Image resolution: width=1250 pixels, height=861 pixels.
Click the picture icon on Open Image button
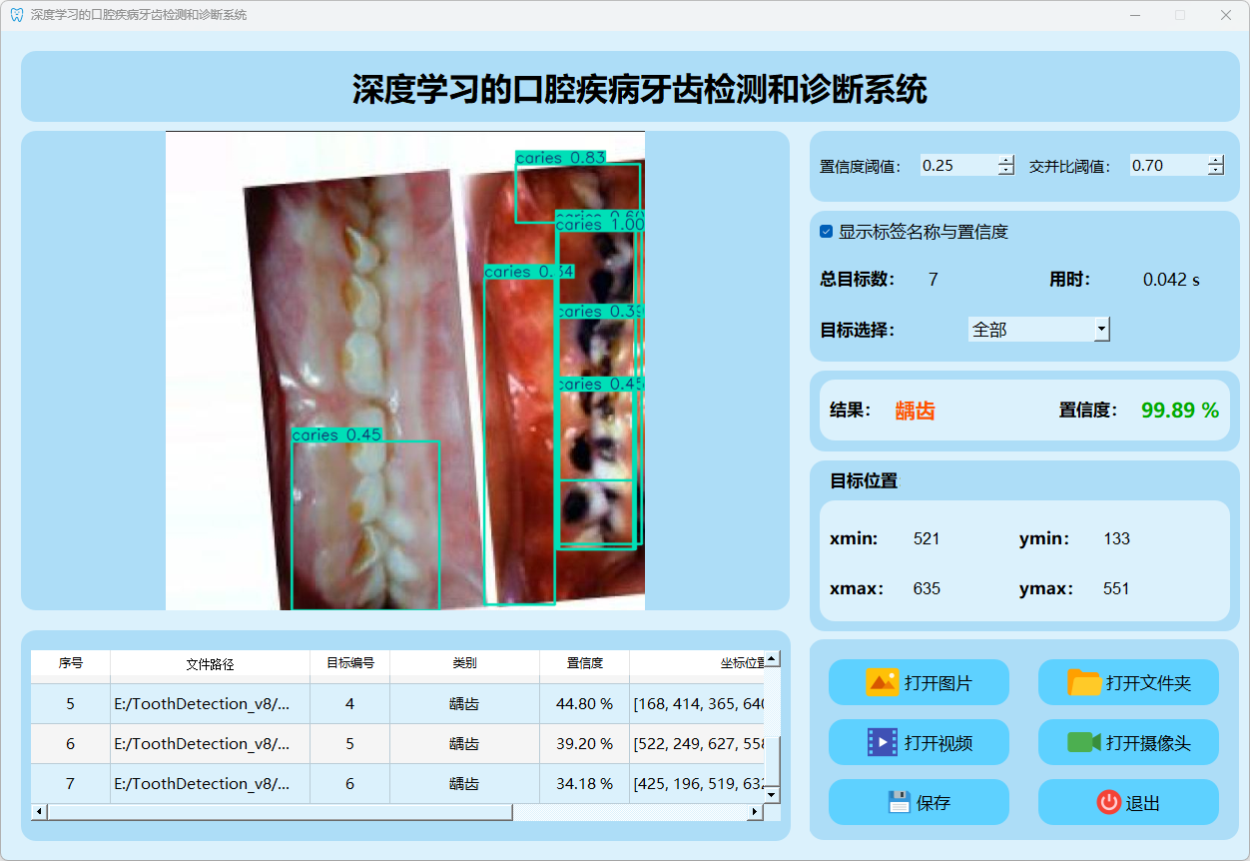pos(882,682)
